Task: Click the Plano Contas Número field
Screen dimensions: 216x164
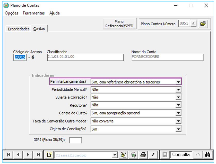Action: 184,23
